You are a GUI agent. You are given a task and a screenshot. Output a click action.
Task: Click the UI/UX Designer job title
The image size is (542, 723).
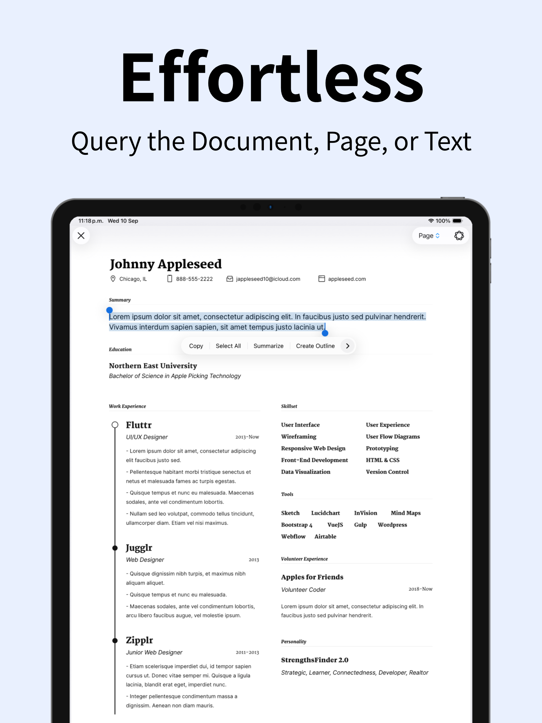tap(147, 437)
